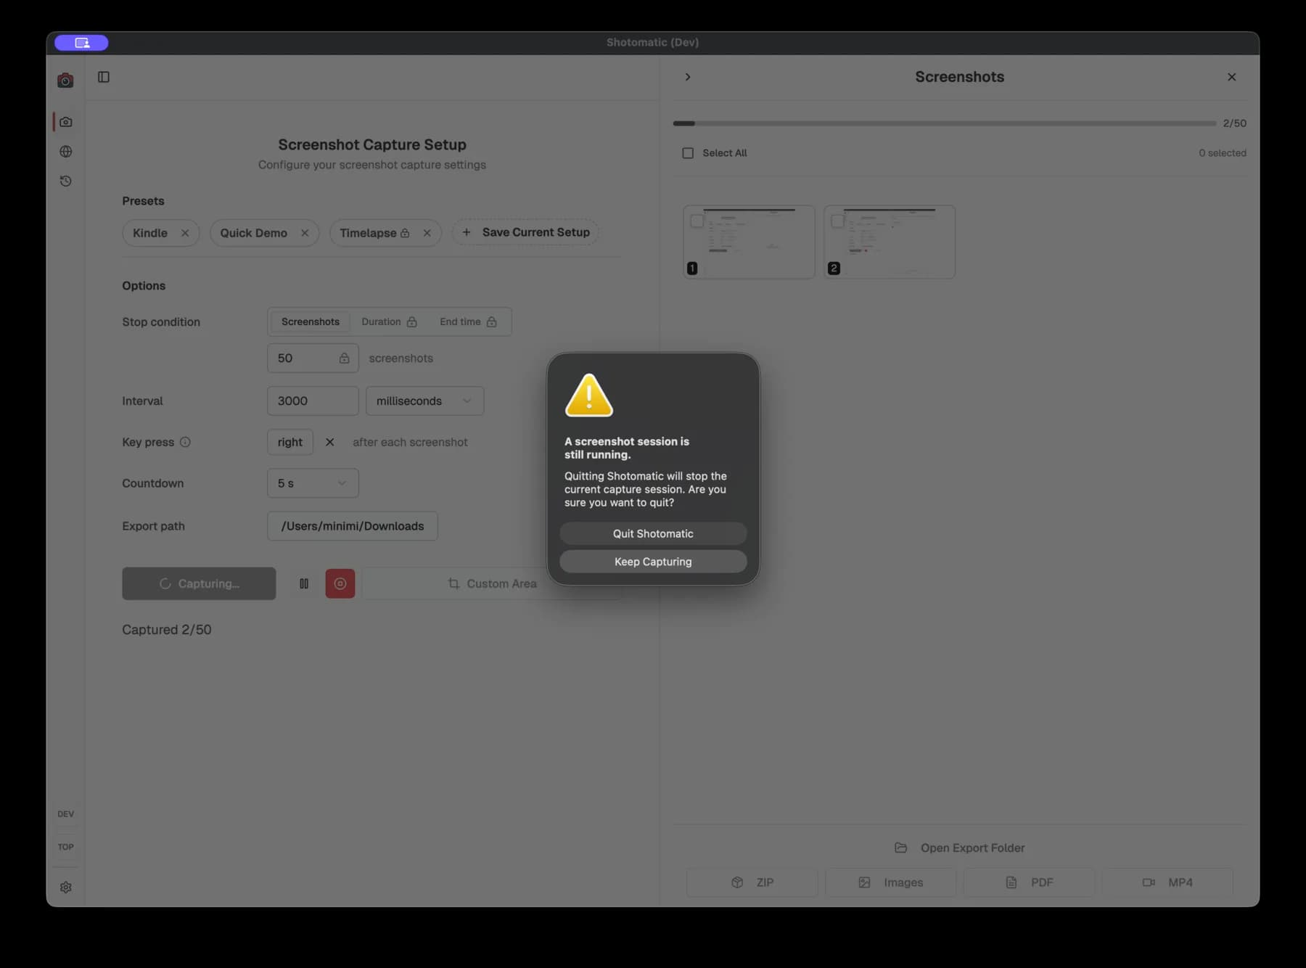The image size is (1306, 968).
Task: Click the Key press info icon
Action: [185, 442]
